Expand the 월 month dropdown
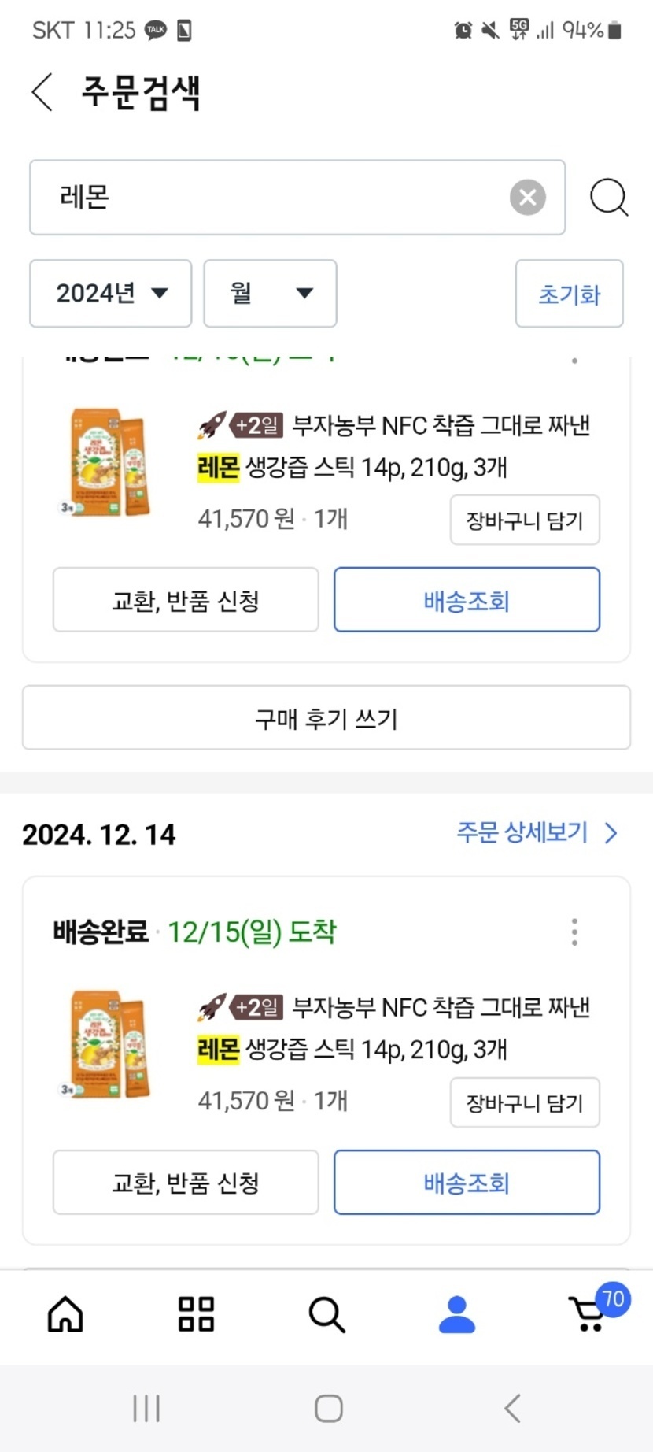The image size is (653, 1452). coord(270,293)
